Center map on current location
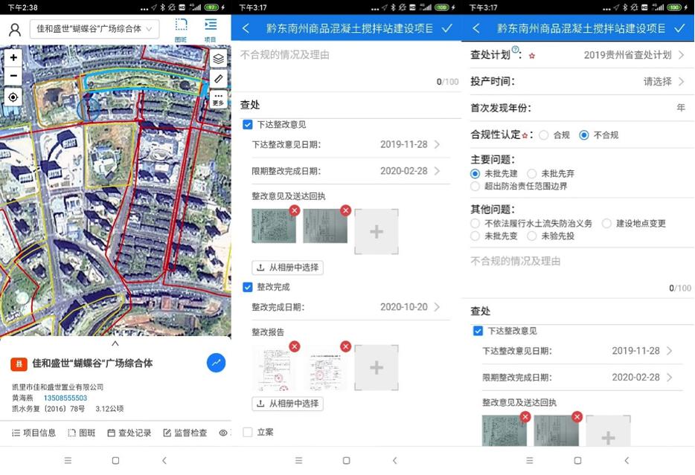The height and width of the screenshot is (475, 695). (x=13, y=97)
